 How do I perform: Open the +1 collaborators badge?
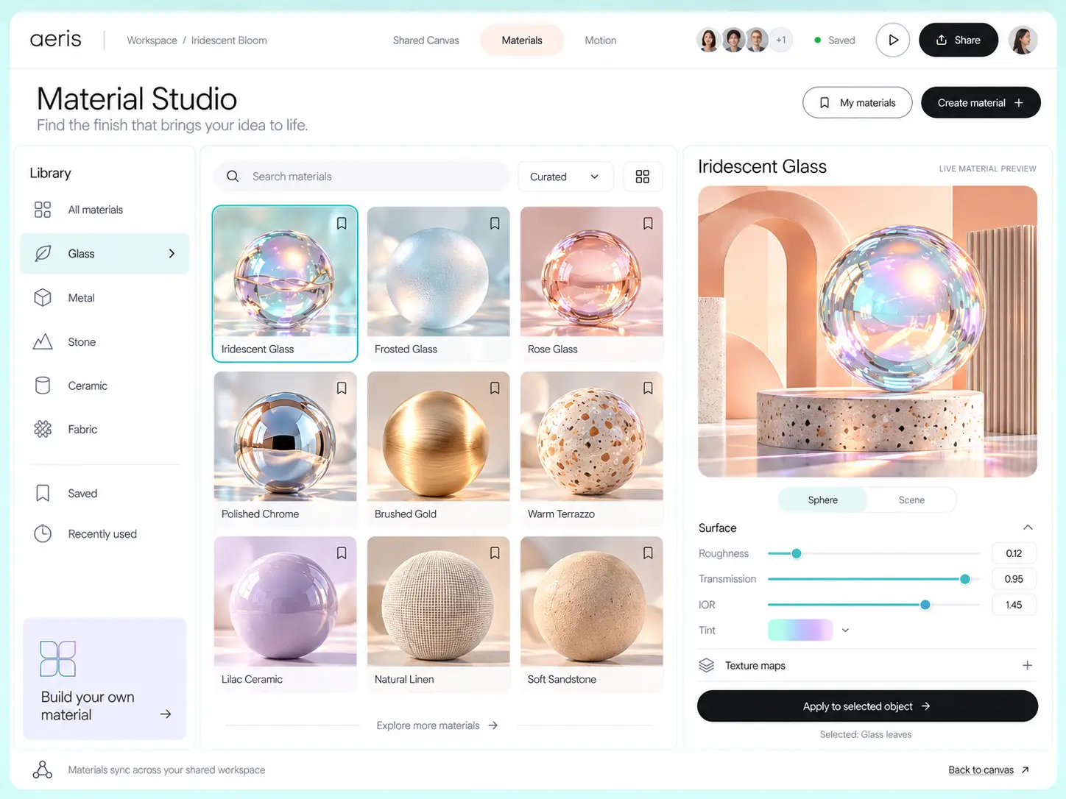point(780,40)
